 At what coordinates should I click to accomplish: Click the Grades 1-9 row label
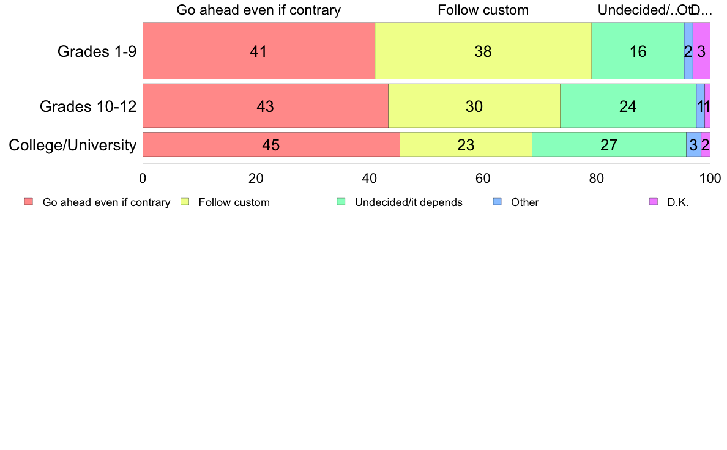pos(97,51)
